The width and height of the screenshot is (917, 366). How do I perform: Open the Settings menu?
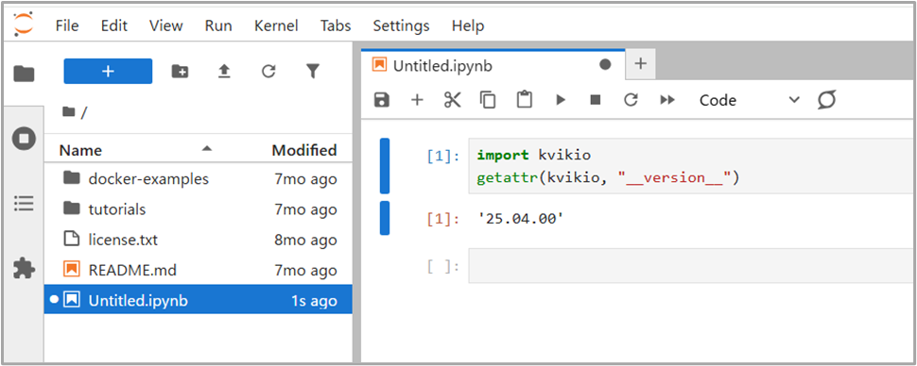coord(401,25)
